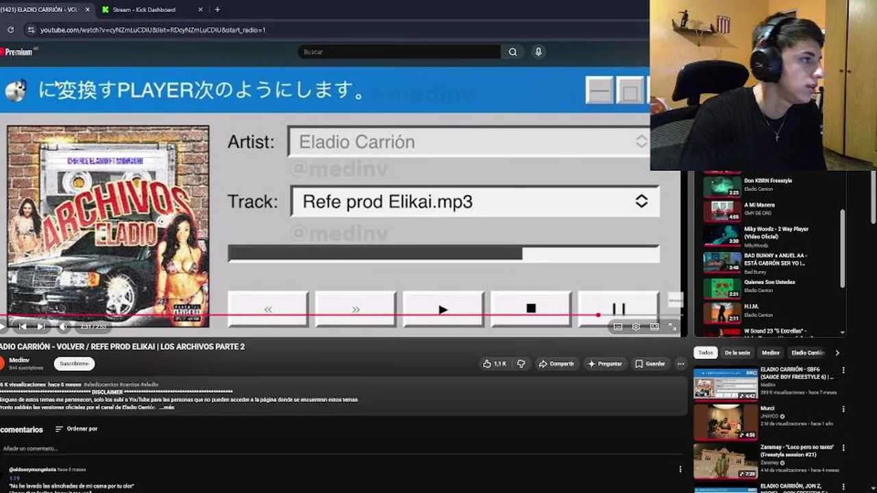Open a new browser tab with plus
Image resolution: width=877 pixels, height=493 pixels.
click(217, 10)
